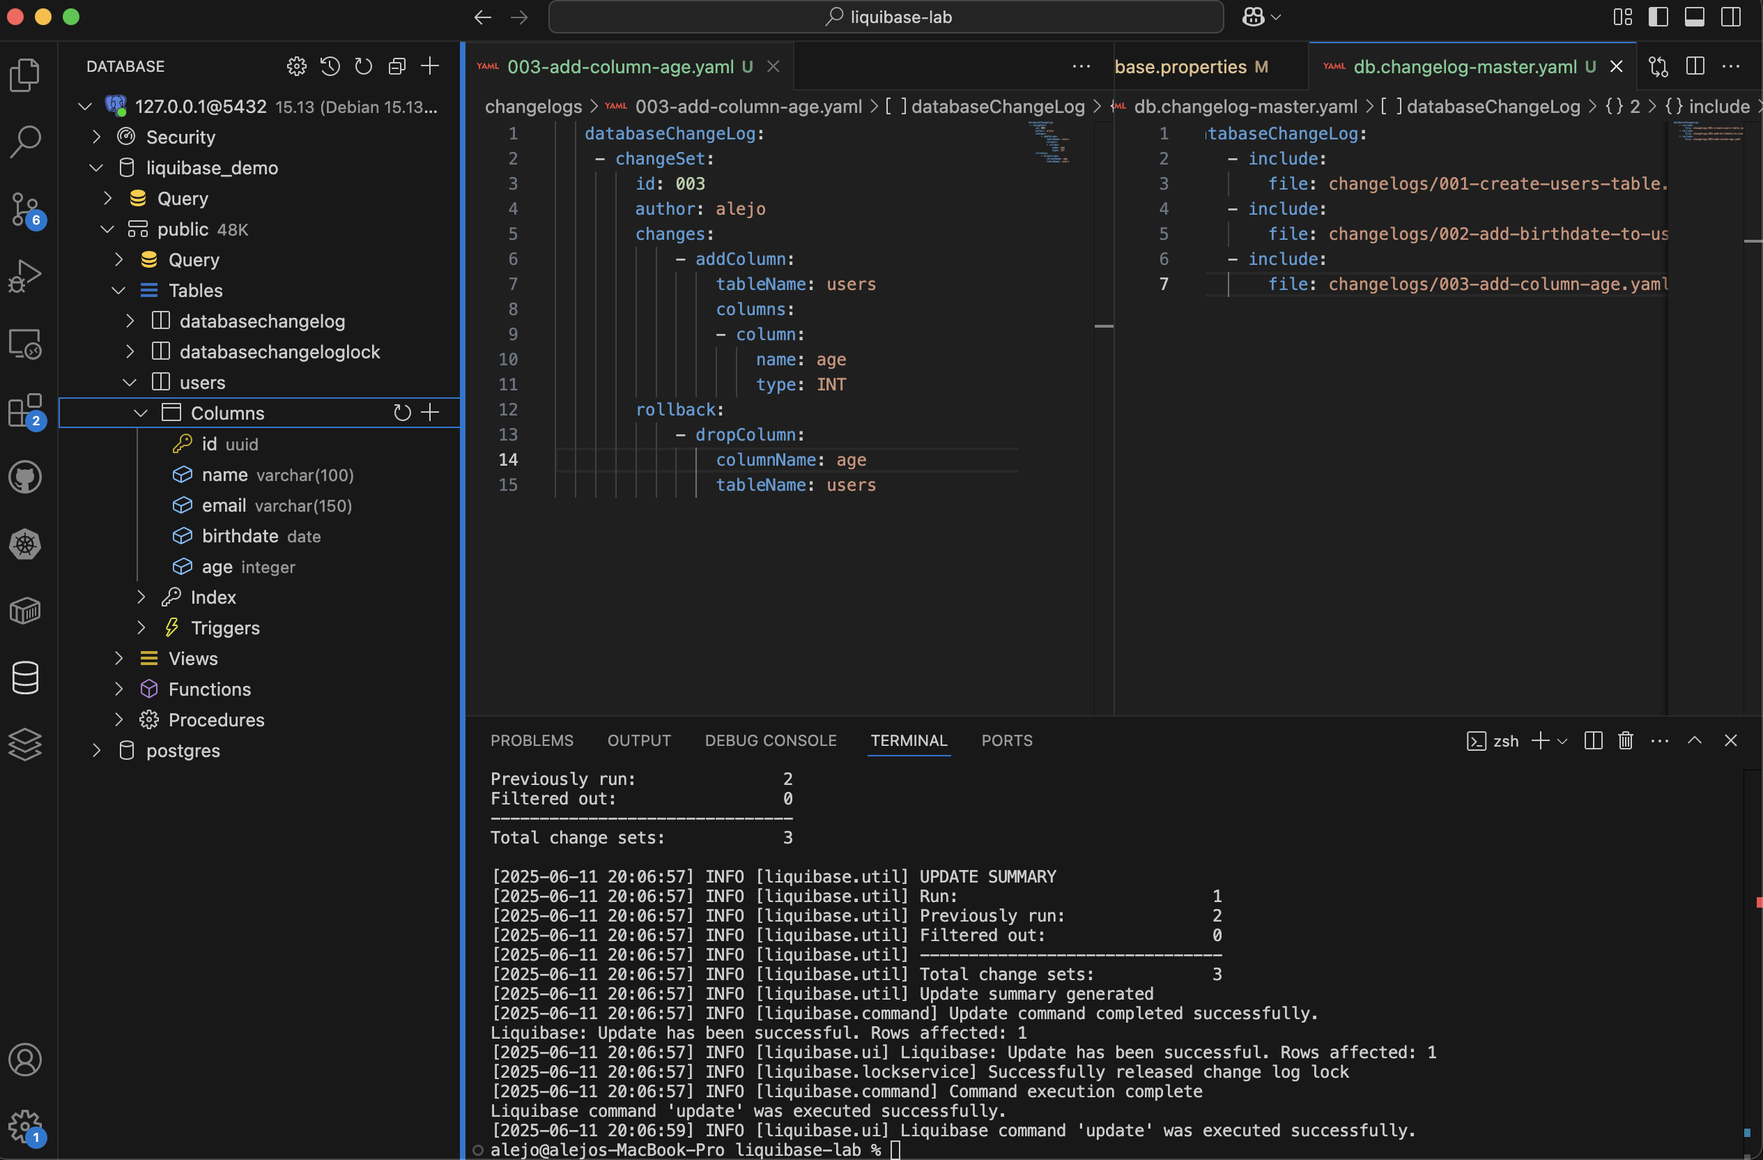Collapse the liquibase_demo database
1763x1160 pixels.
pyautogui.click(x=96, y=168)
